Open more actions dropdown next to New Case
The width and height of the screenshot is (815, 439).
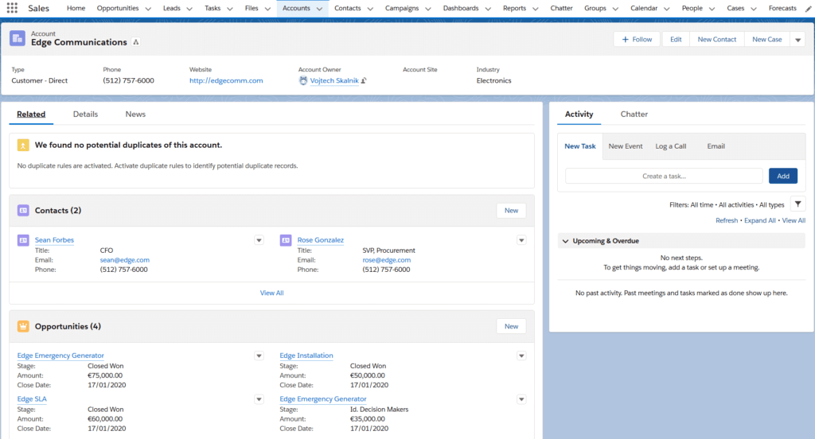point(798,40)
